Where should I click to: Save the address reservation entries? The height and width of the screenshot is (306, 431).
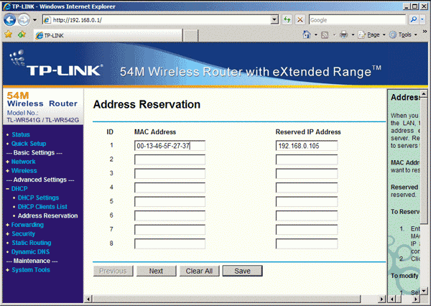(243, 271)
